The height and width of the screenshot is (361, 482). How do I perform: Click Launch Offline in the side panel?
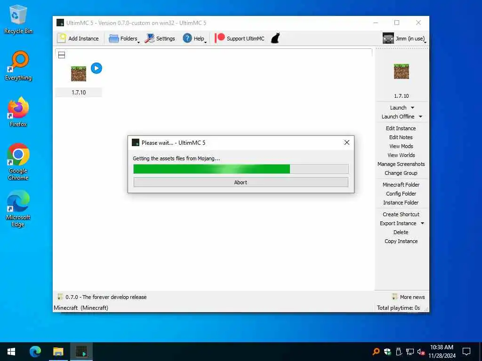(x=398, y=117)
